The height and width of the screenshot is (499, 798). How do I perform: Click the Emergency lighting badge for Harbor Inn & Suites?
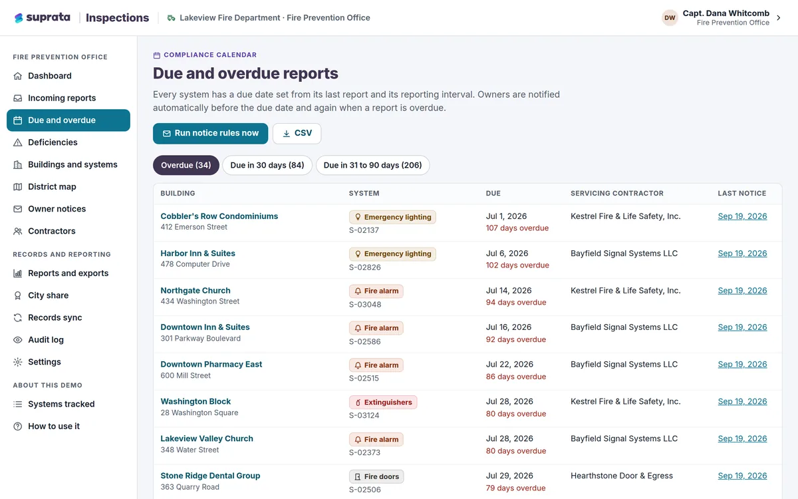(x=392, y=253)
